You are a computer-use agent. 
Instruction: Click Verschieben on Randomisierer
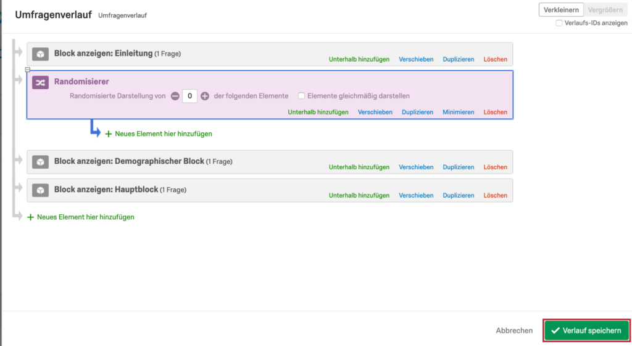coord(375,112)
